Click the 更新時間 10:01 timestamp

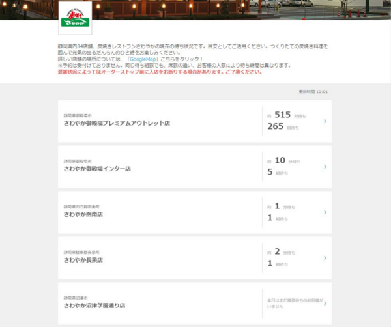click(313, 92)
